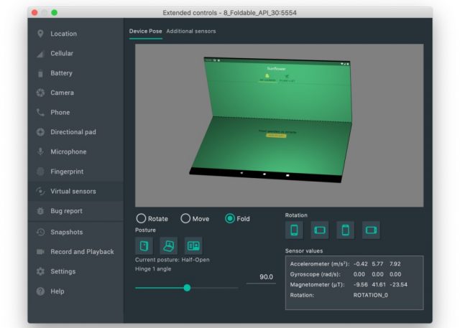
Task: Open the Settings page
Action: 75,271
